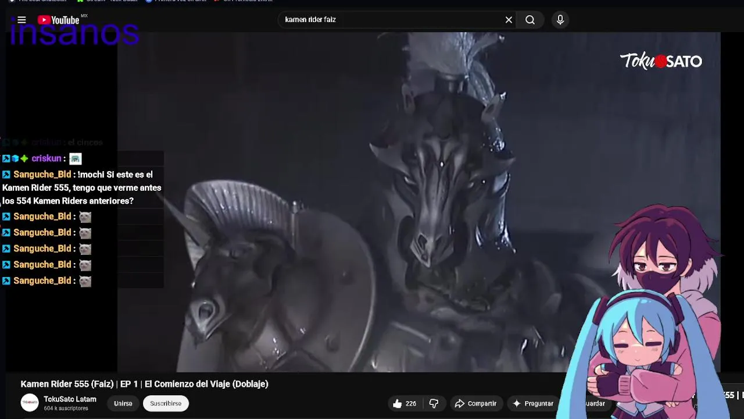Subscribe using the Suscribirse button
The height and width of the screenshot is (419, 744).
(166, 403)
